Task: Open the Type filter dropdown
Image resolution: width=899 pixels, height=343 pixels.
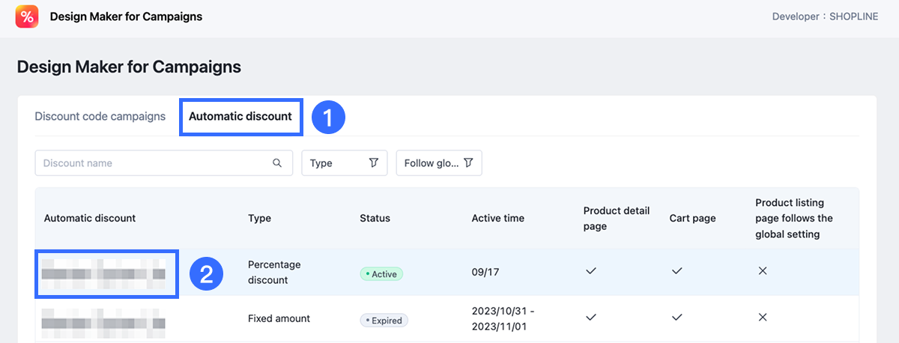Action: pyautogui.click(x=344, y=163)
